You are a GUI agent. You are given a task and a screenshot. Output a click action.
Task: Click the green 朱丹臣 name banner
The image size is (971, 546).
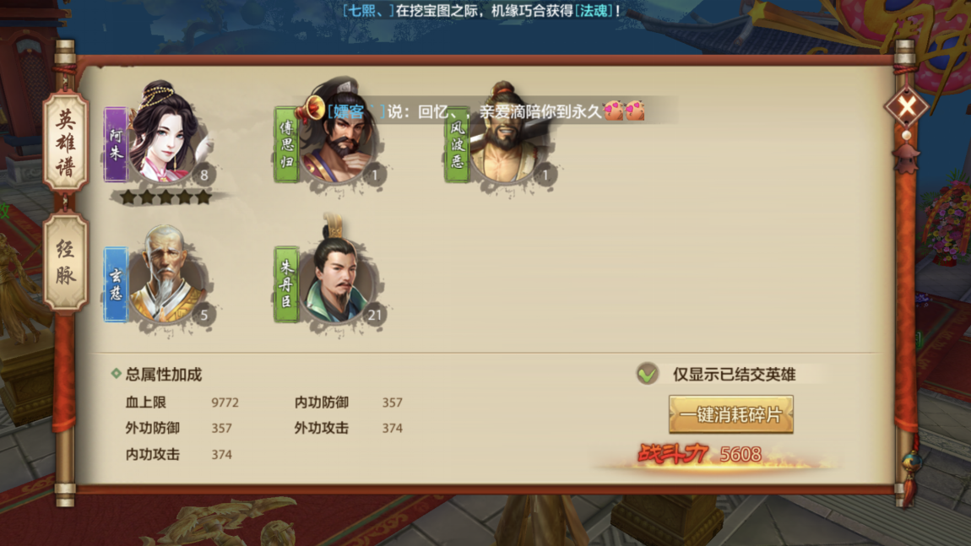pyautogui.click(x=286, y=284)
